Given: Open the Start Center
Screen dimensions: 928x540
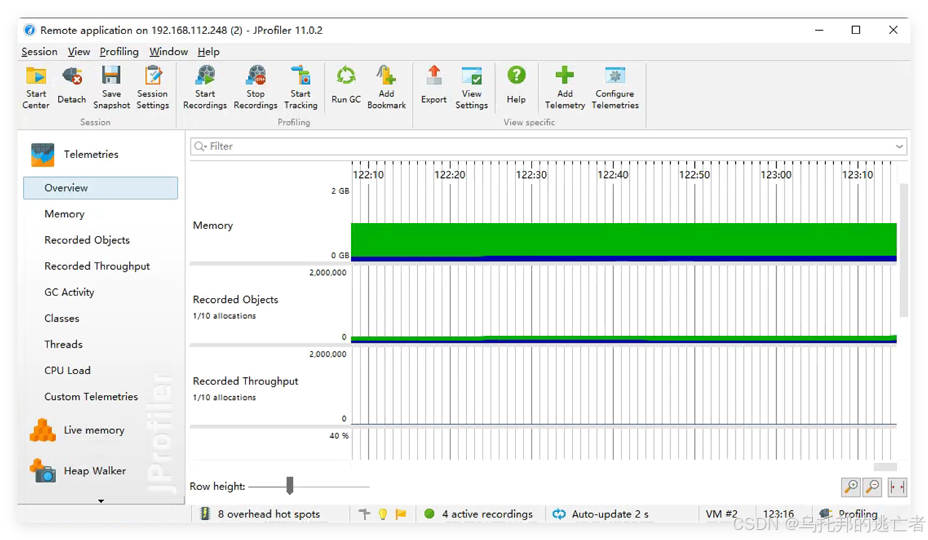Looking at the screenshot, I should coord(36,88).
